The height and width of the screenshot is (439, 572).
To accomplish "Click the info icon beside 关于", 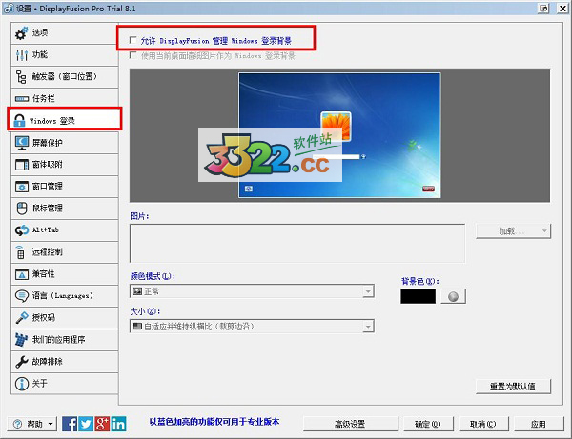I will pyautogui.click(x=22, y=383).
